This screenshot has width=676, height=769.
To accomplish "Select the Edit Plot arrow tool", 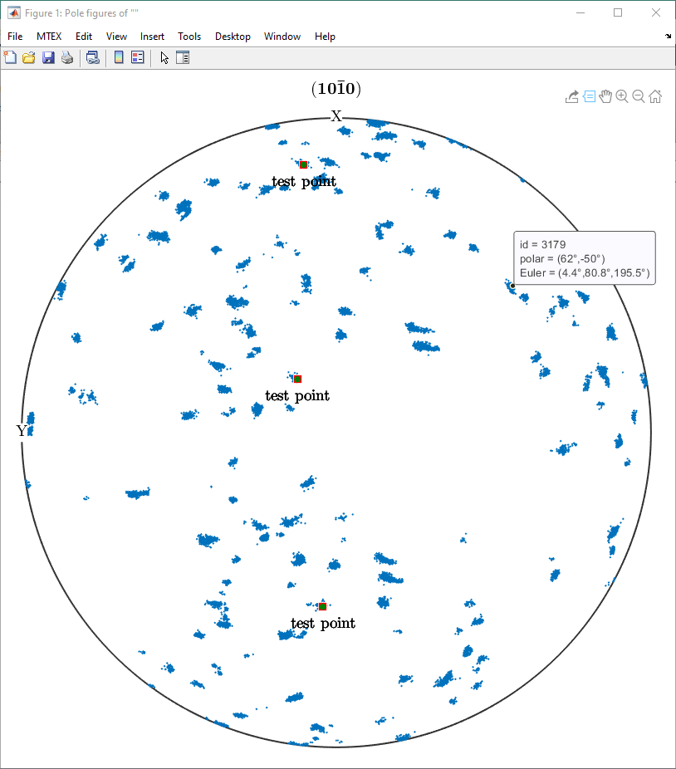I will [164, 57].
